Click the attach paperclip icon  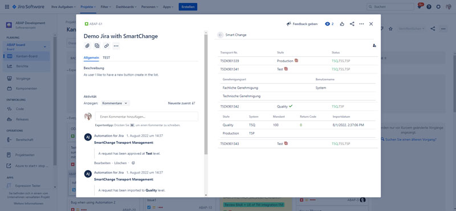(x=87, y=45)
